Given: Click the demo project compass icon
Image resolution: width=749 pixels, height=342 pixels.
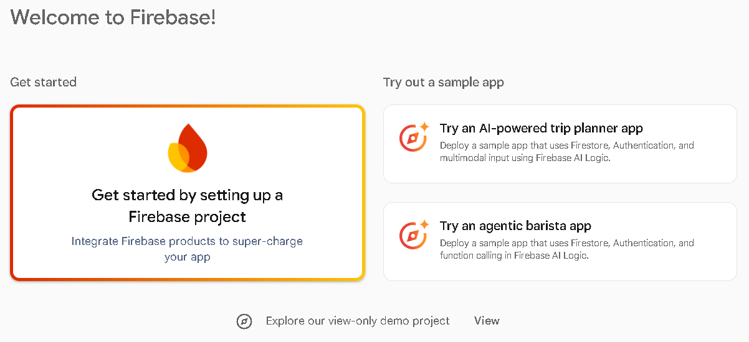Looking at the screenshot, I should coord(244,321).
